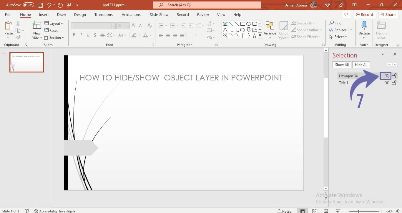Switch to Reading View icon
The width and height of the screenshot is (402, 213).
[326, 211]
